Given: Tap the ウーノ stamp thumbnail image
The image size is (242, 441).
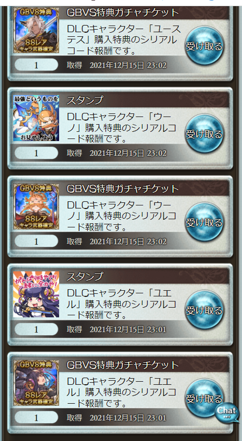Looking at the screenshot, I should (x=36, y=118).
